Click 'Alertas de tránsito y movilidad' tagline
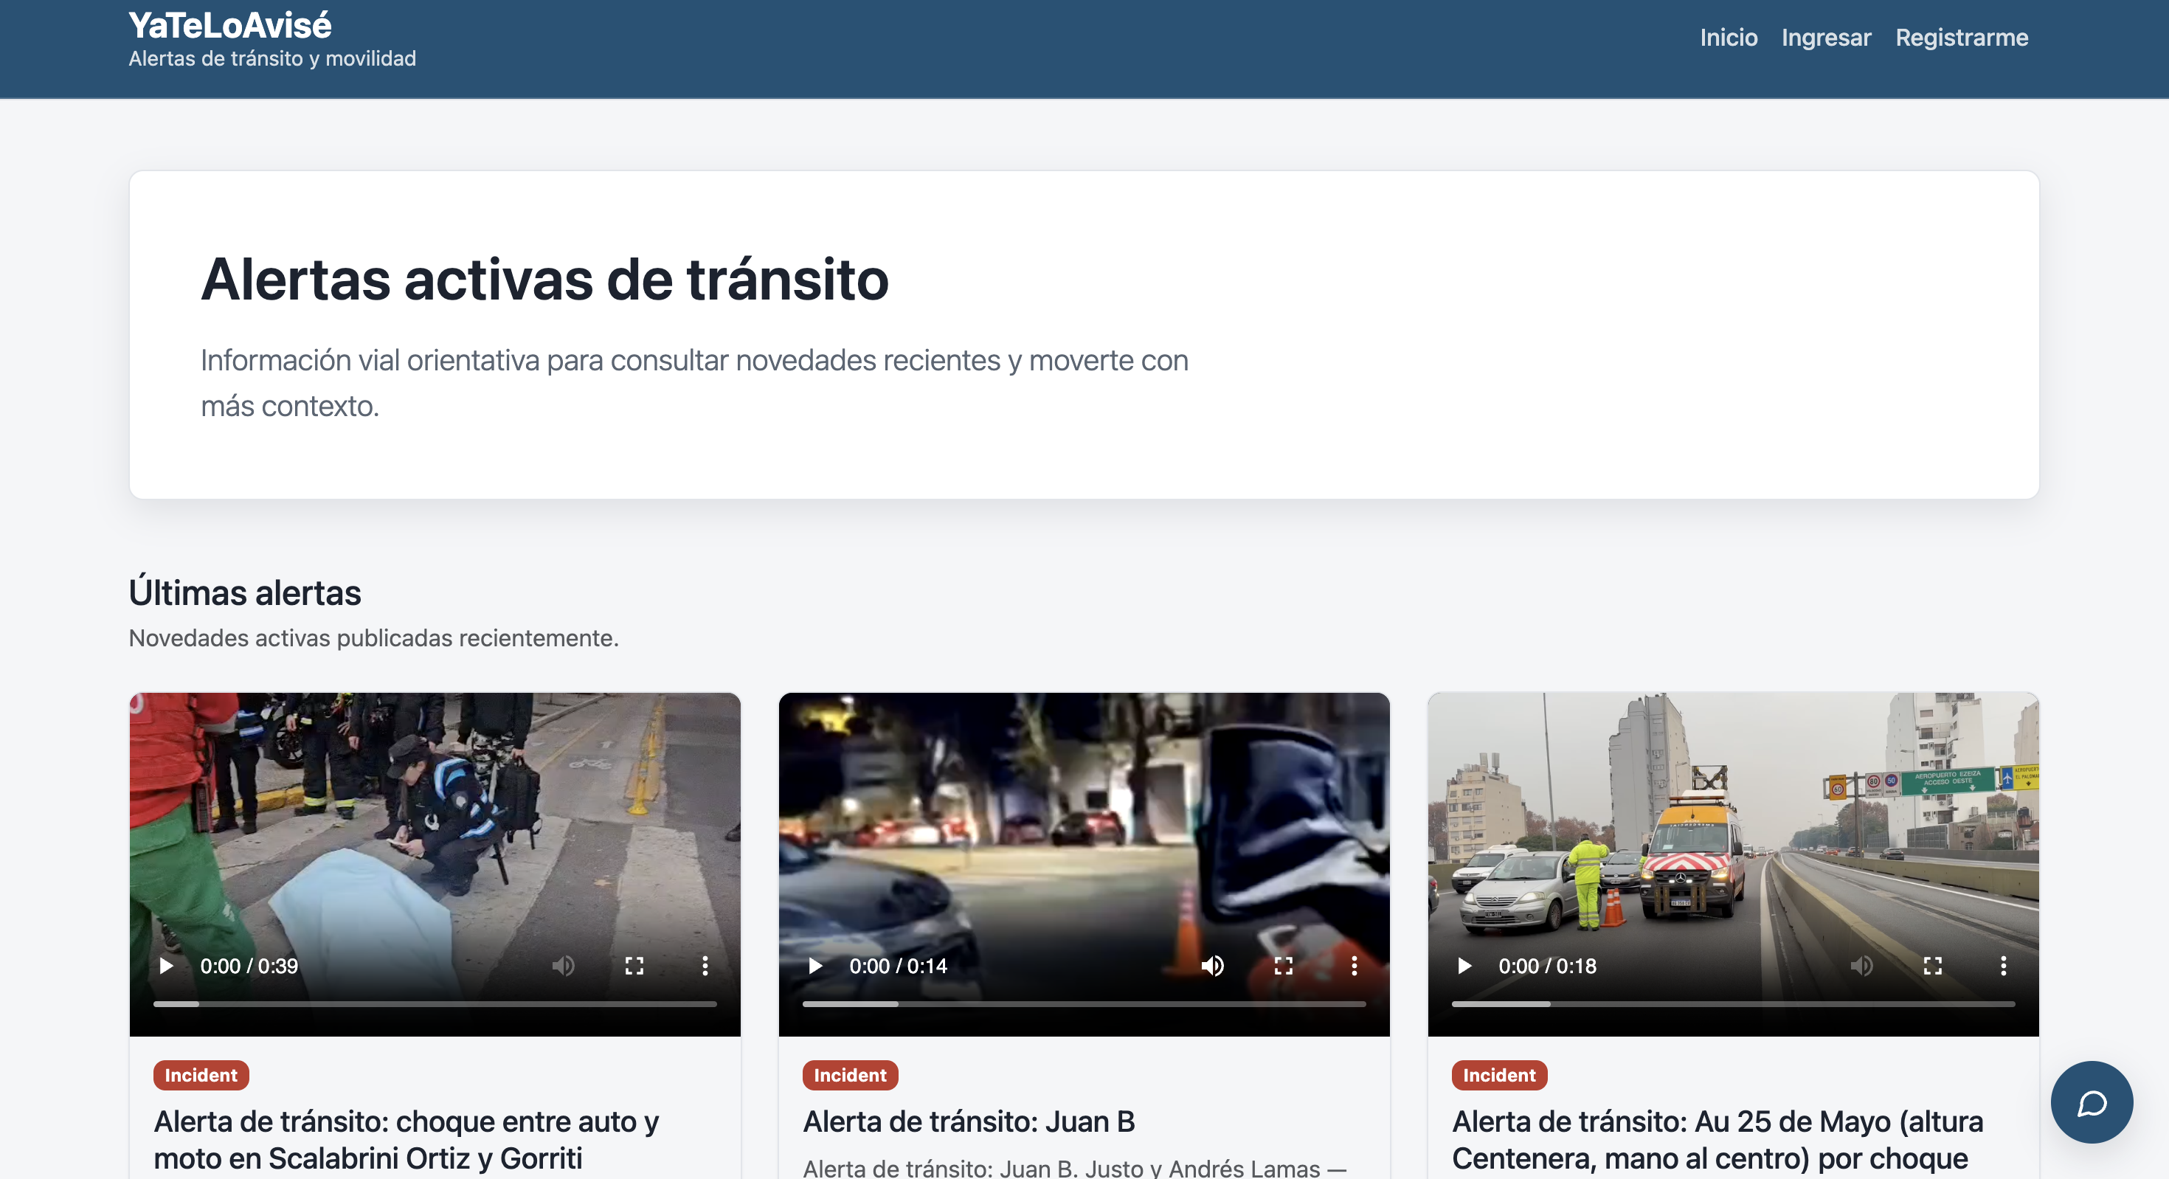 pos(272,59)
